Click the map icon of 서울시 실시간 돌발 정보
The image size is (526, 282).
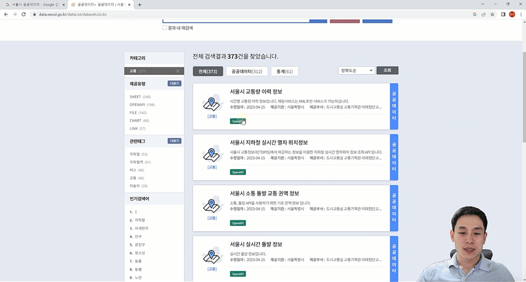(211, 255)
